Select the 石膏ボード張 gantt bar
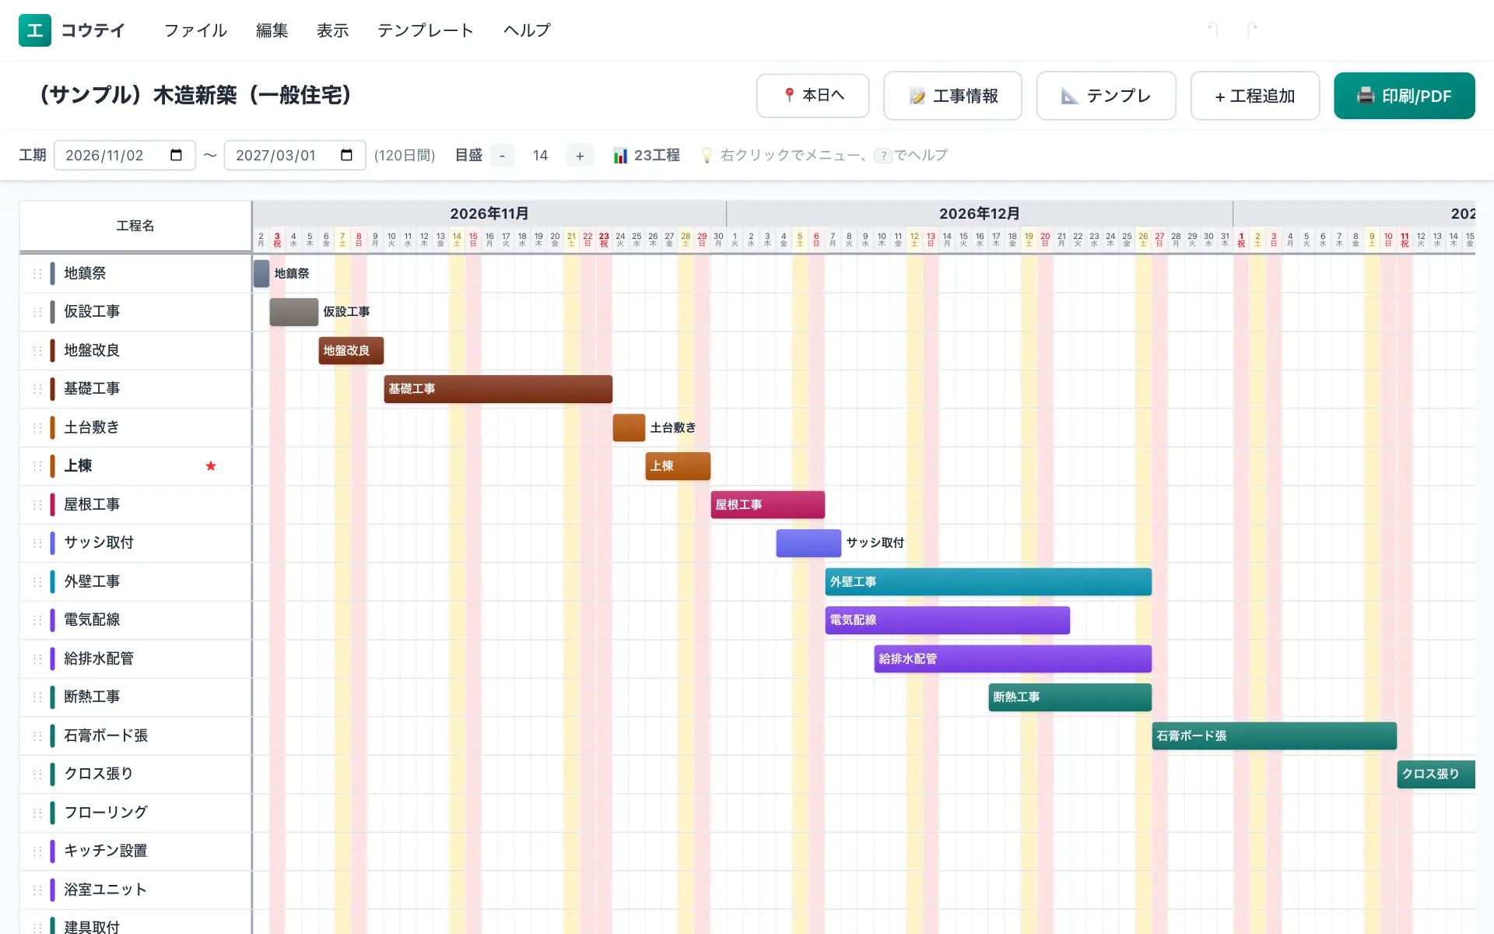This screenshot has height=934, width=1494. click(1275, 736)
